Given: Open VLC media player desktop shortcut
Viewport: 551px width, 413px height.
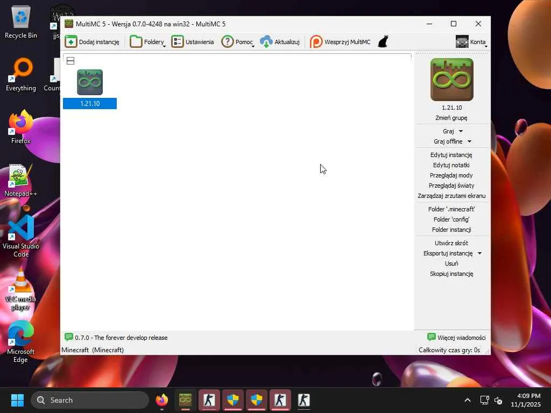Looking at the screenshot, I should tap(21, 290).
